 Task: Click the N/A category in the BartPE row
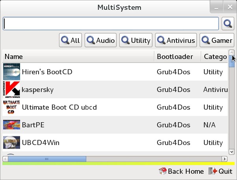coord(209,125)
